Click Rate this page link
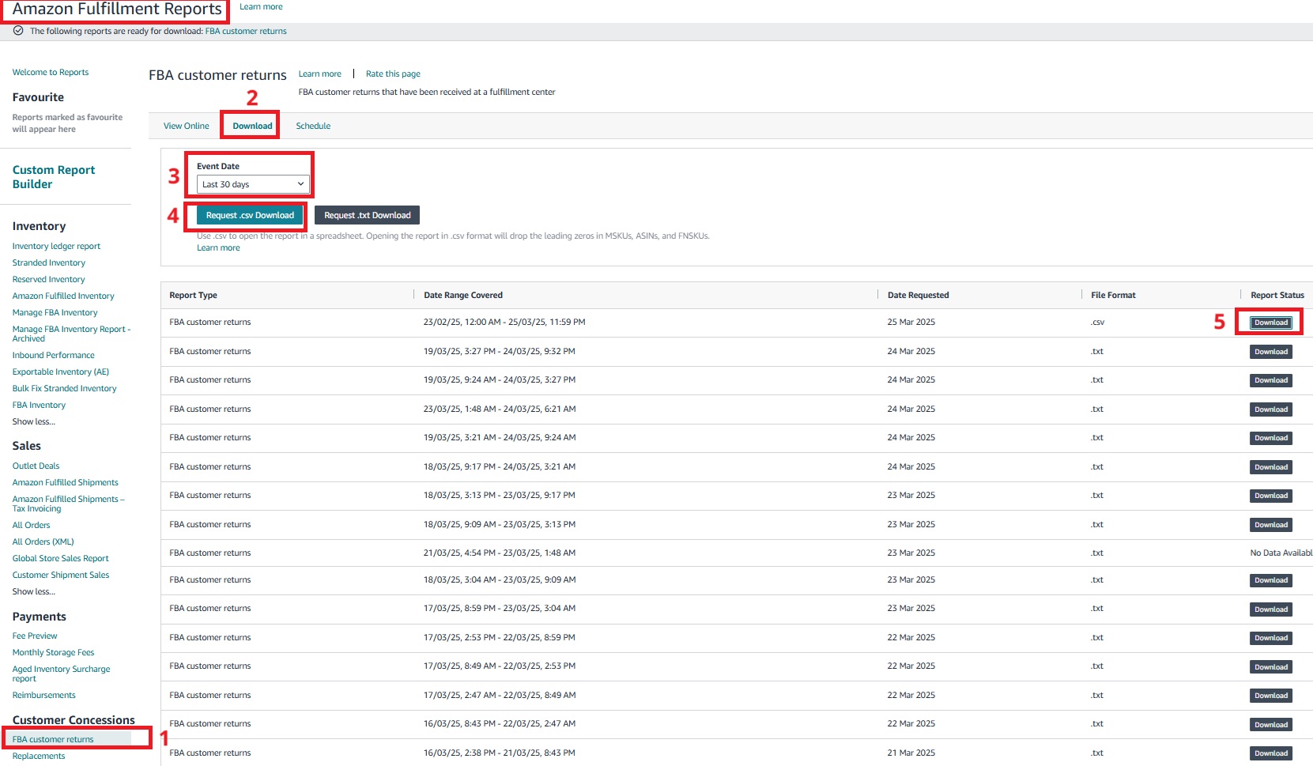This screenshot has width=1313, height=766. click(393, 74)
